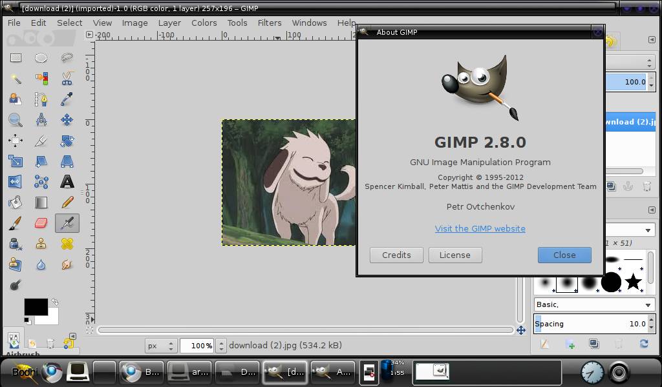This screenshot has height=387, width=662.
Task: Select the Blur/Sharpen droplet tool
Action: pos(41,264)
